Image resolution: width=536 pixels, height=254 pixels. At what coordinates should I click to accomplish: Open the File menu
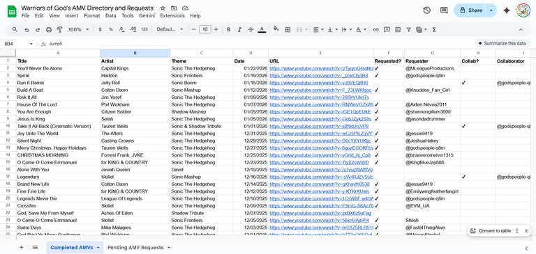point(25,16)
